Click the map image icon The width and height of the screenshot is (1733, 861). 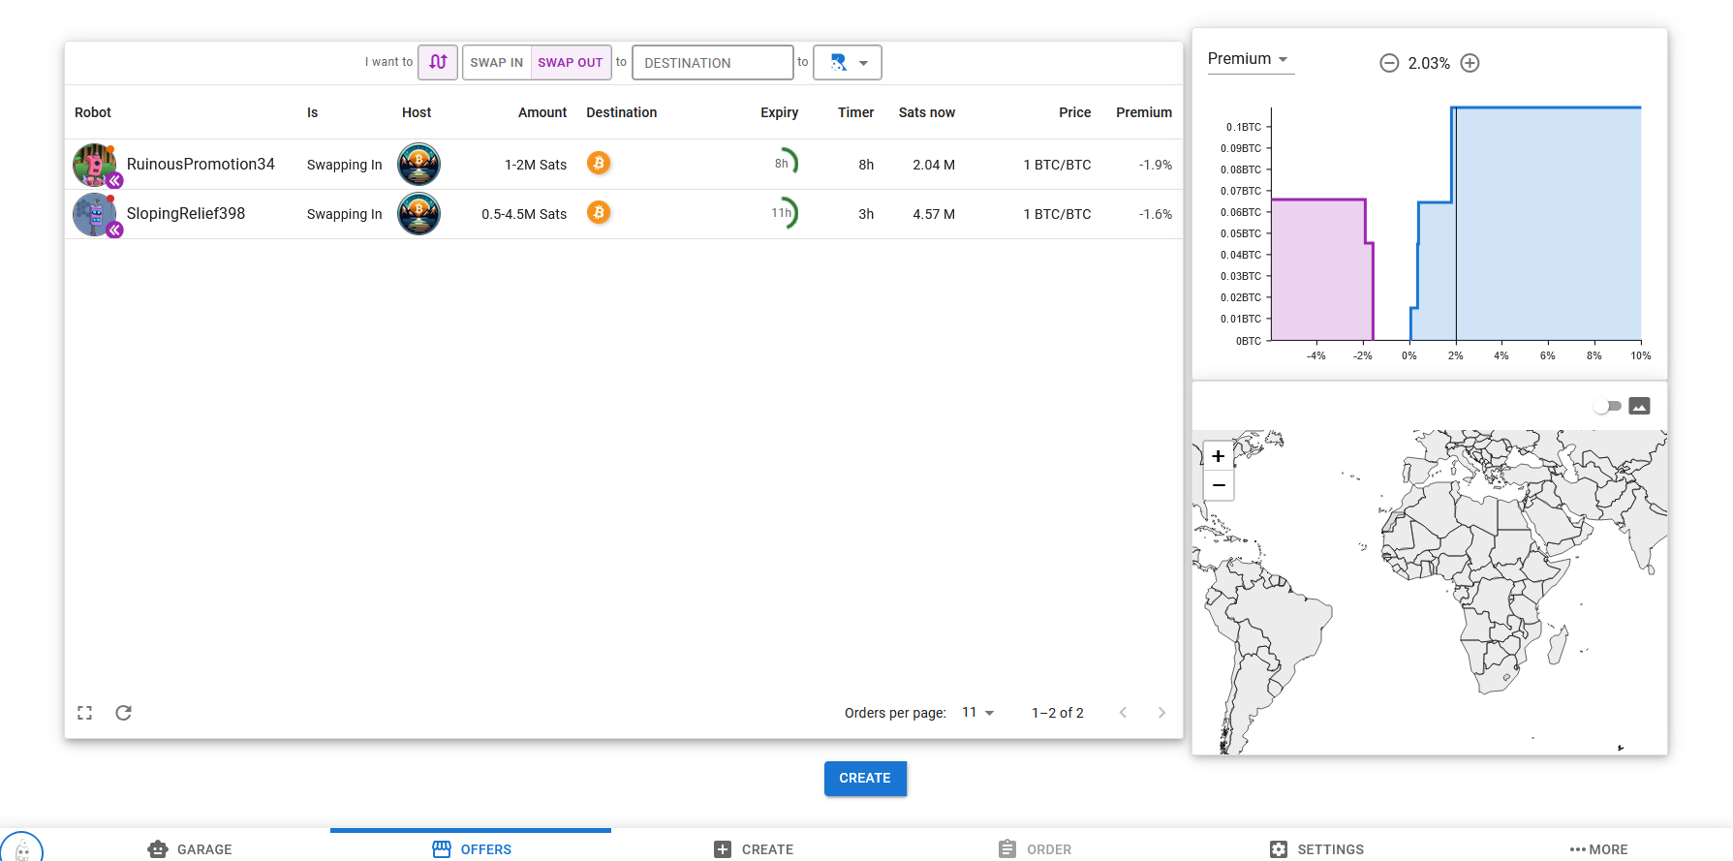(x=1639, y=406)
